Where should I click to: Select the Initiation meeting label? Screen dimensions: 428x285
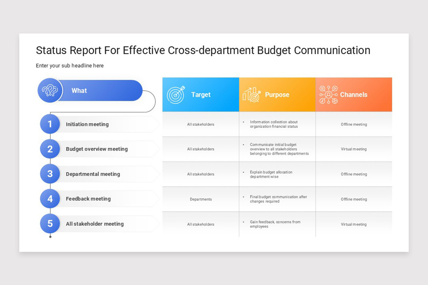[x=87, y=124]
